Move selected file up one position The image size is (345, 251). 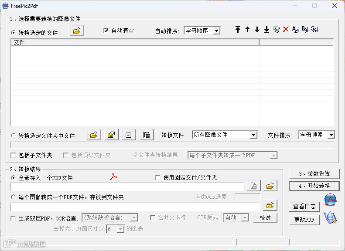(248, 30)
